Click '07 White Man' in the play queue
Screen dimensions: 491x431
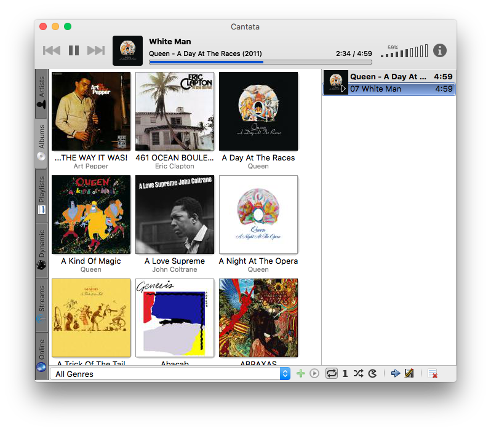coord(401,89)
